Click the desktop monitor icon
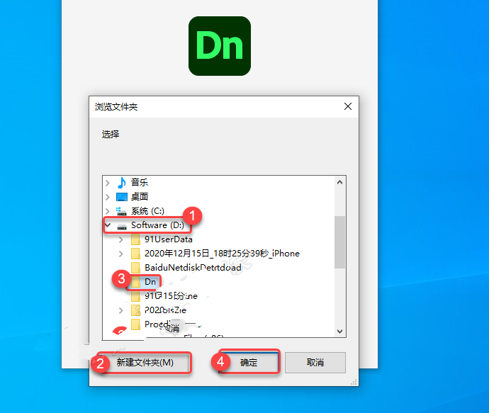This screenshot has height=413, width=489. (122, 197)
